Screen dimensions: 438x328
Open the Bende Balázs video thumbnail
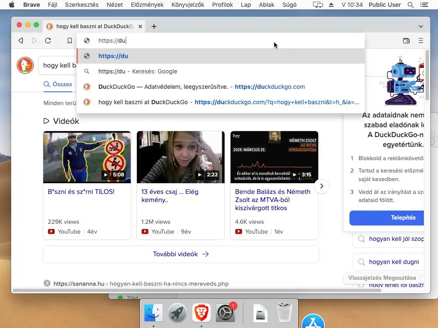tap(274, 157)
